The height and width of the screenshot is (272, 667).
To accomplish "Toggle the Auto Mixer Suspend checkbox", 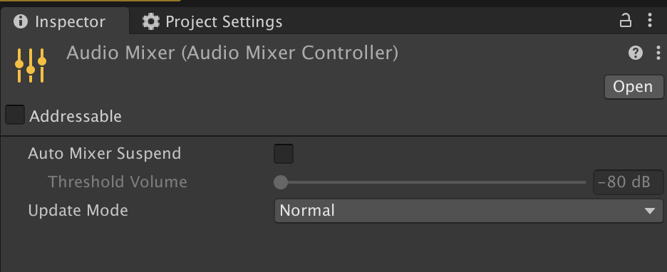I will (284, 153).
